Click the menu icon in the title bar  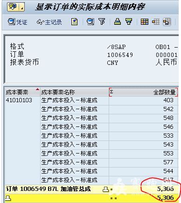click(13, 7)
